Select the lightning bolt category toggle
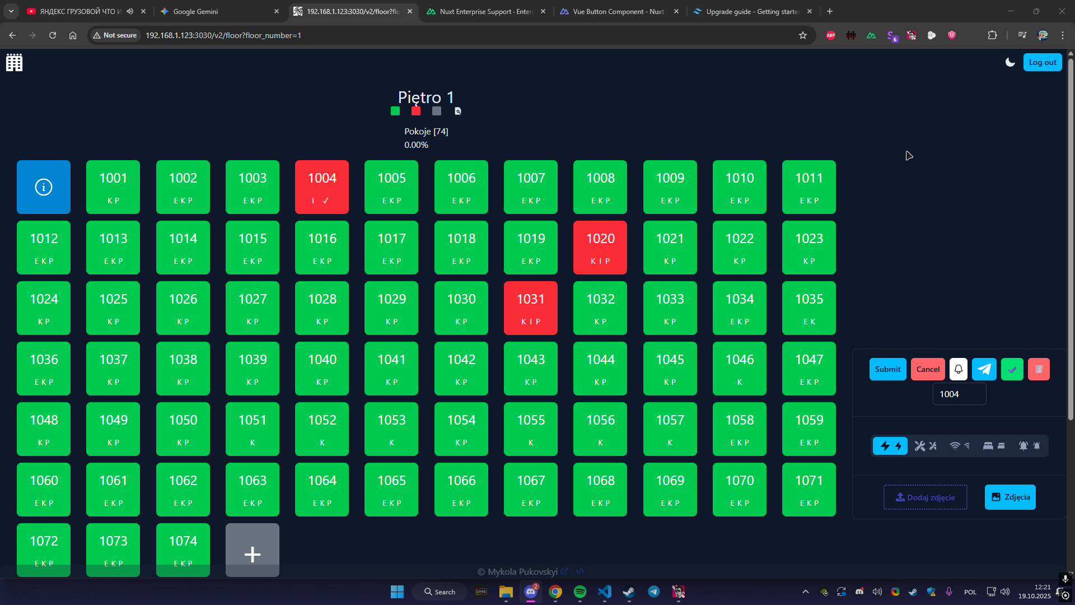 coord(890,446)
